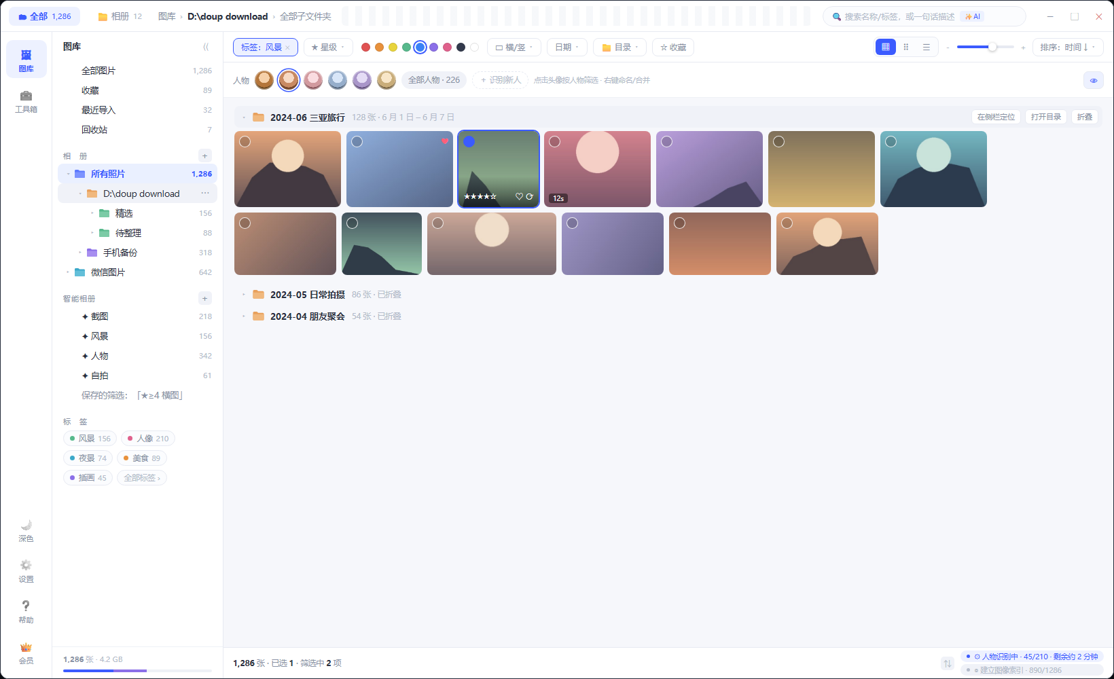Screen dimensions: 1114x679
Task: Select the 12s video thumbnail's checkbox
Action: tap(555, 142)
